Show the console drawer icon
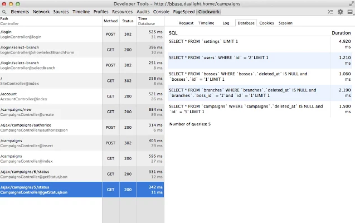This screenshot has width=355, height=223. coord(330,12)
